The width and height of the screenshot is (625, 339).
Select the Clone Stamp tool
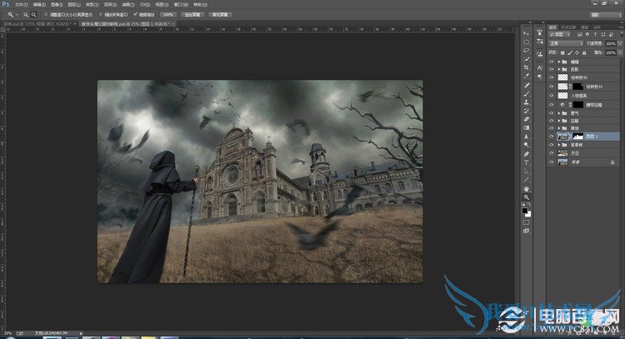[x=527, y=102]
